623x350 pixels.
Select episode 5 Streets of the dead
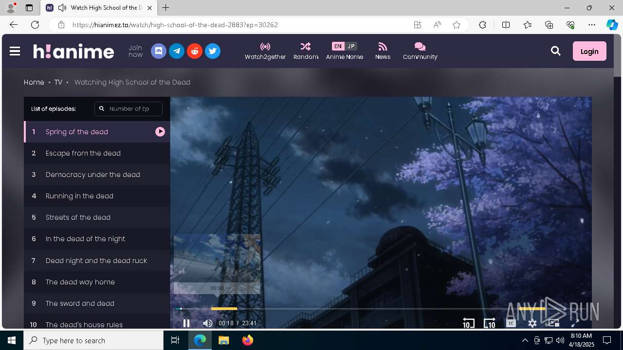(x=97, y=217)
